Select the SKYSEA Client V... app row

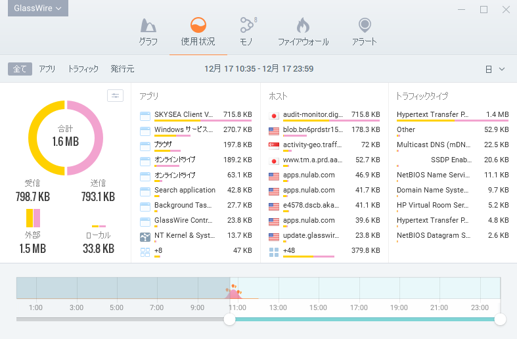tap(196, 116)
